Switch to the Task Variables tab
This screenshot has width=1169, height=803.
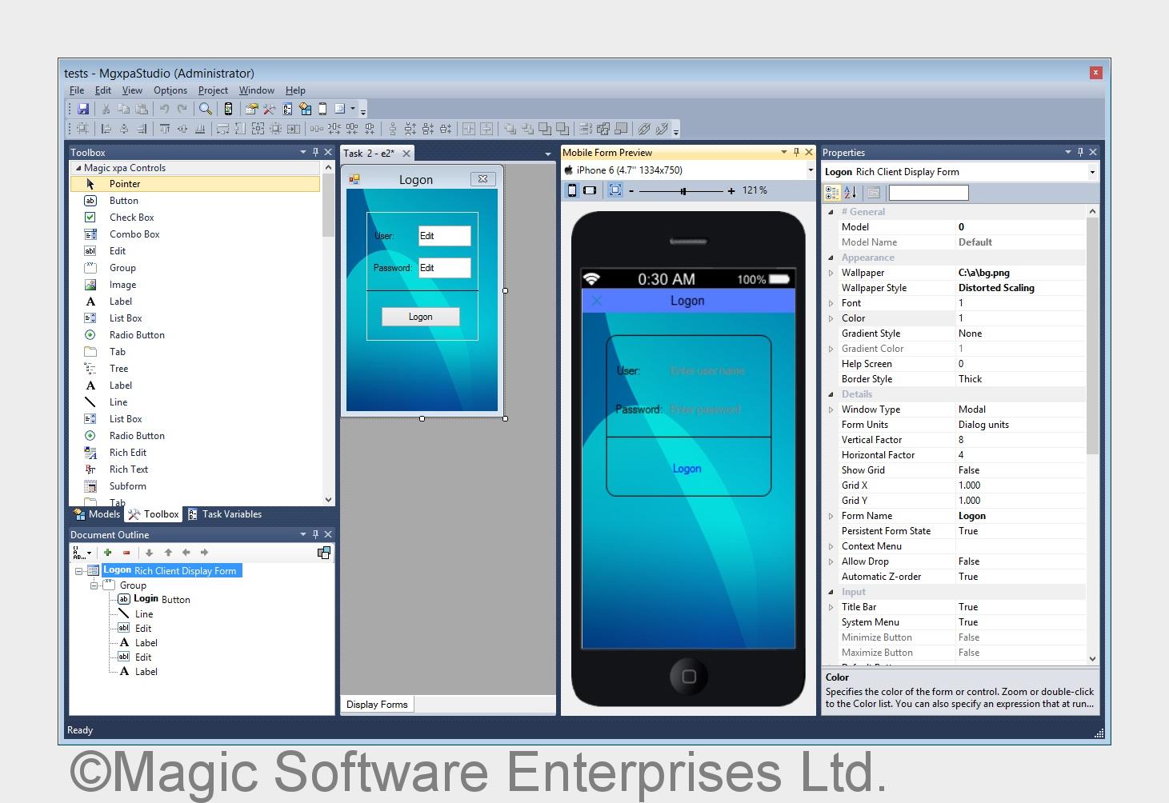[x=225, y=514]
